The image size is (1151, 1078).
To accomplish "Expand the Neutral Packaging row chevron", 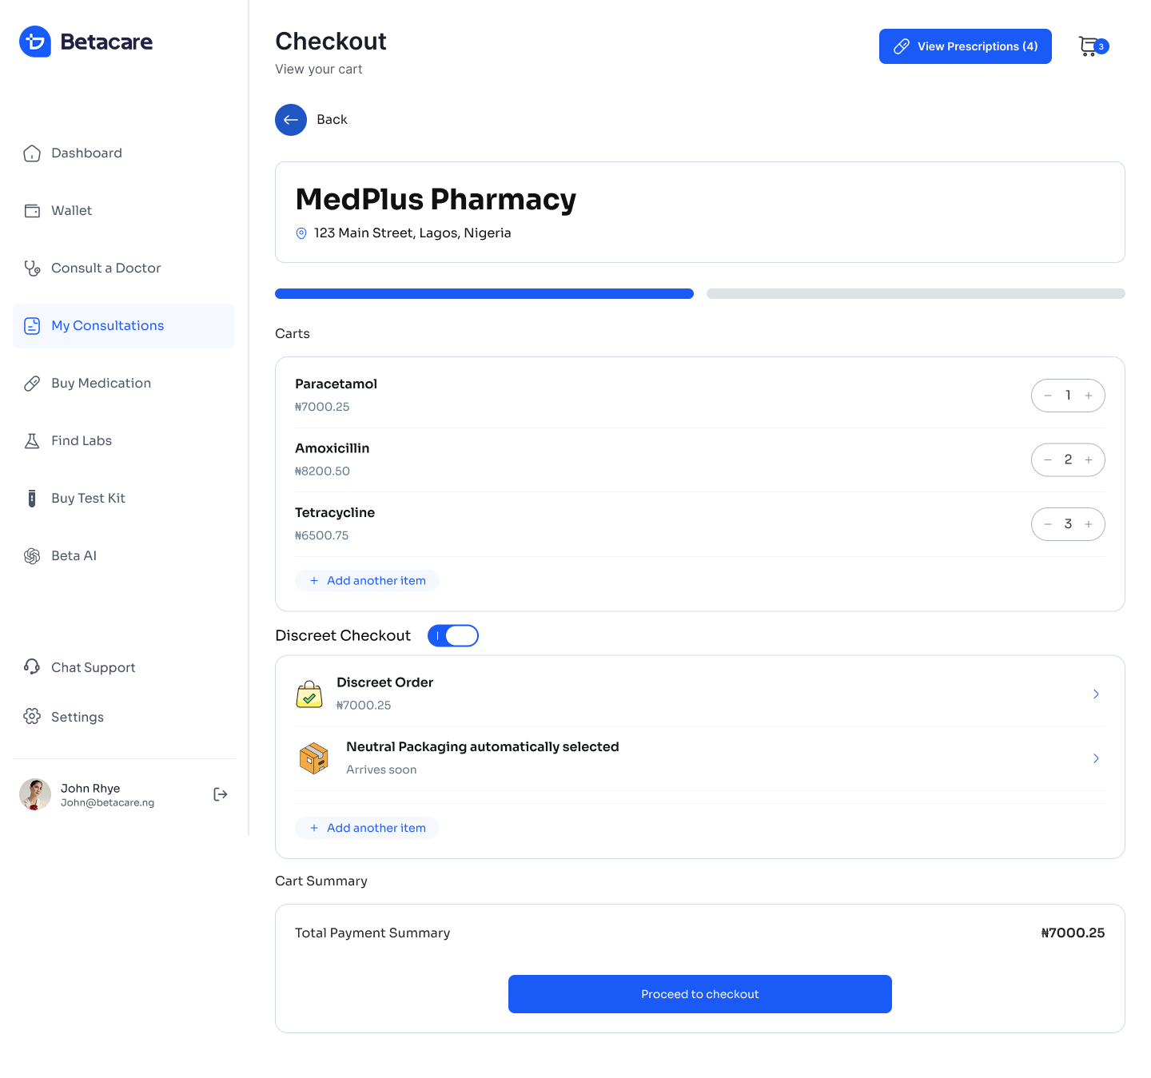I will (1096, 758).
